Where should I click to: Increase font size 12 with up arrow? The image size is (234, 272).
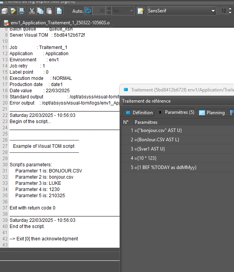click(230, 8)
